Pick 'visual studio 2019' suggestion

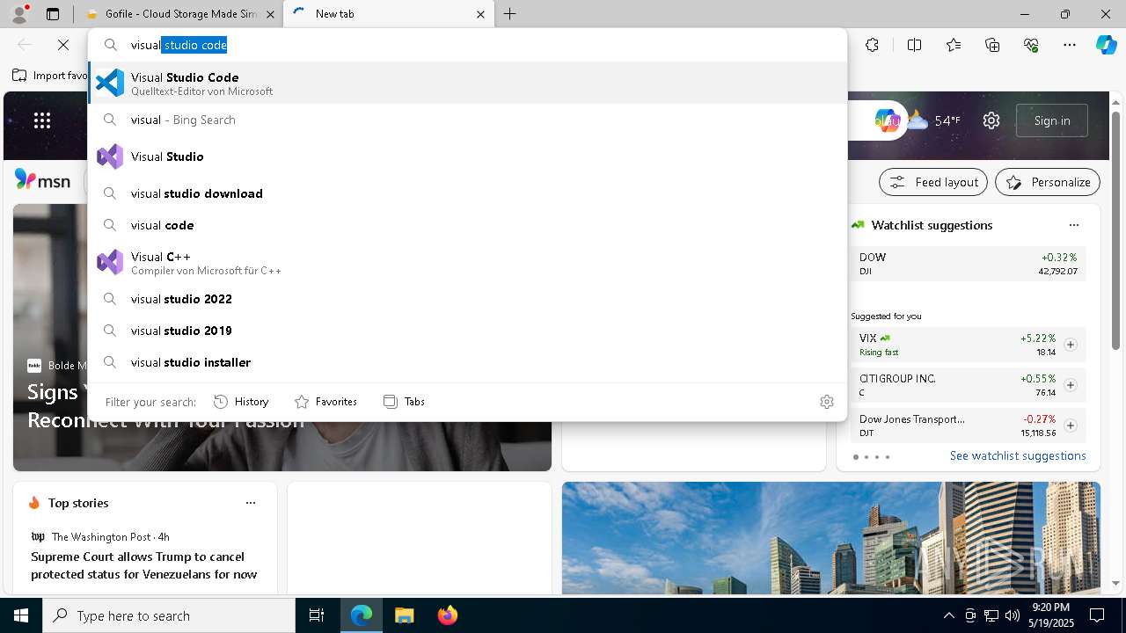467,331
